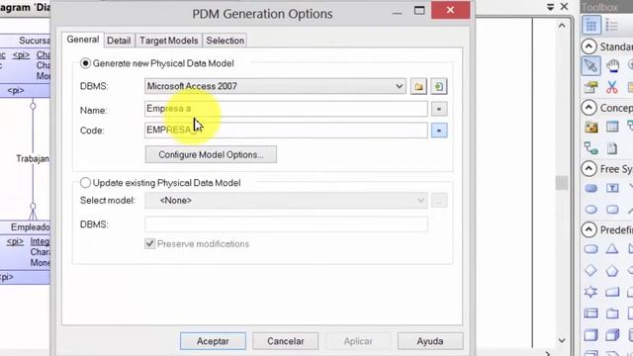
Task: Click the ellipsis button beside Select model
Action: pos(439,201)
